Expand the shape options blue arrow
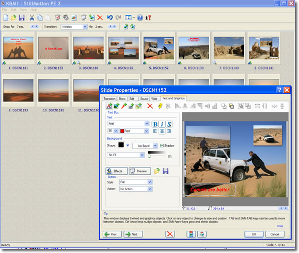The width and height of the screenshot is (299, 253). click(x=128, y=145)
